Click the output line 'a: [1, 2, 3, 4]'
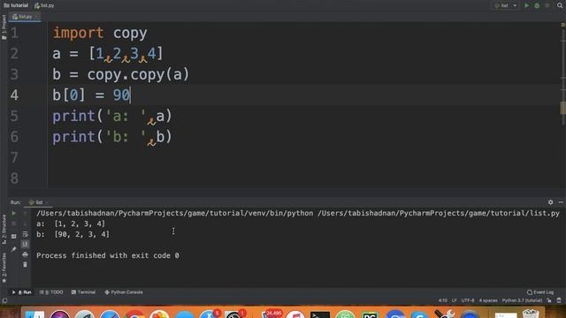 pos(71,223)
